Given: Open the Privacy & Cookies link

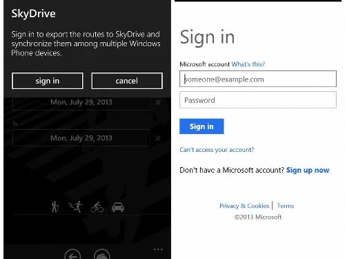Looking at the screenshot, I should point(244,206).
